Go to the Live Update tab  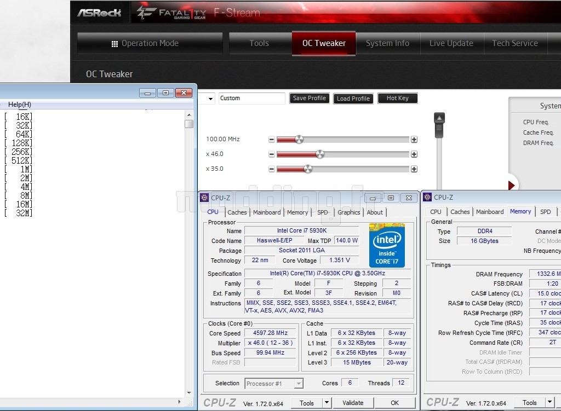click(x=451, y=44)
